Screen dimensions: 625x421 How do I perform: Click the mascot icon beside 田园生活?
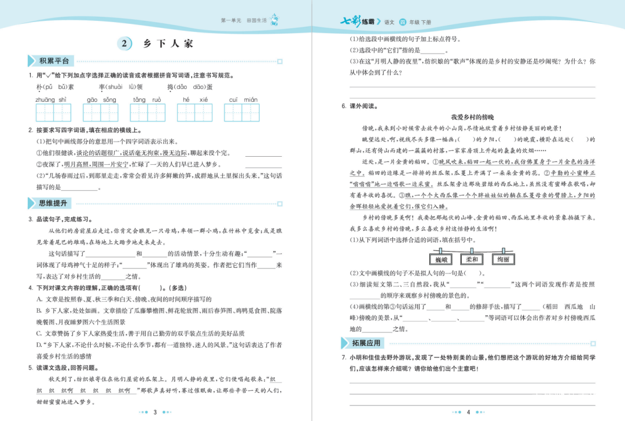275,19
